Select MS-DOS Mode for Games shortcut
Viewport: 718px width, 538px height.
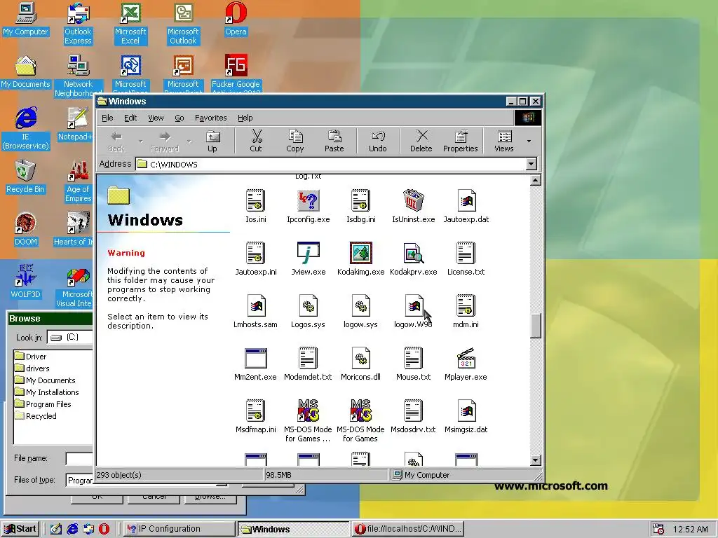pyautogui.click(x=360, y=421)
